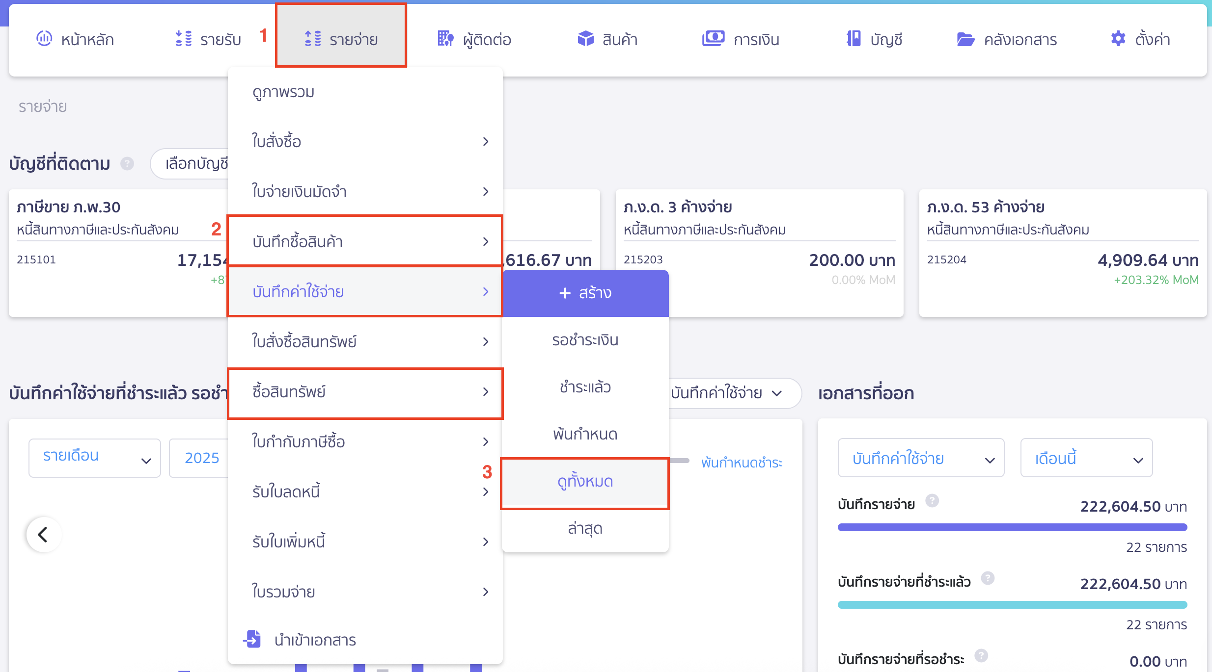Click the +203.32% MoM value
This screenshot has width=1212, height=672.
click(1156, 280)
